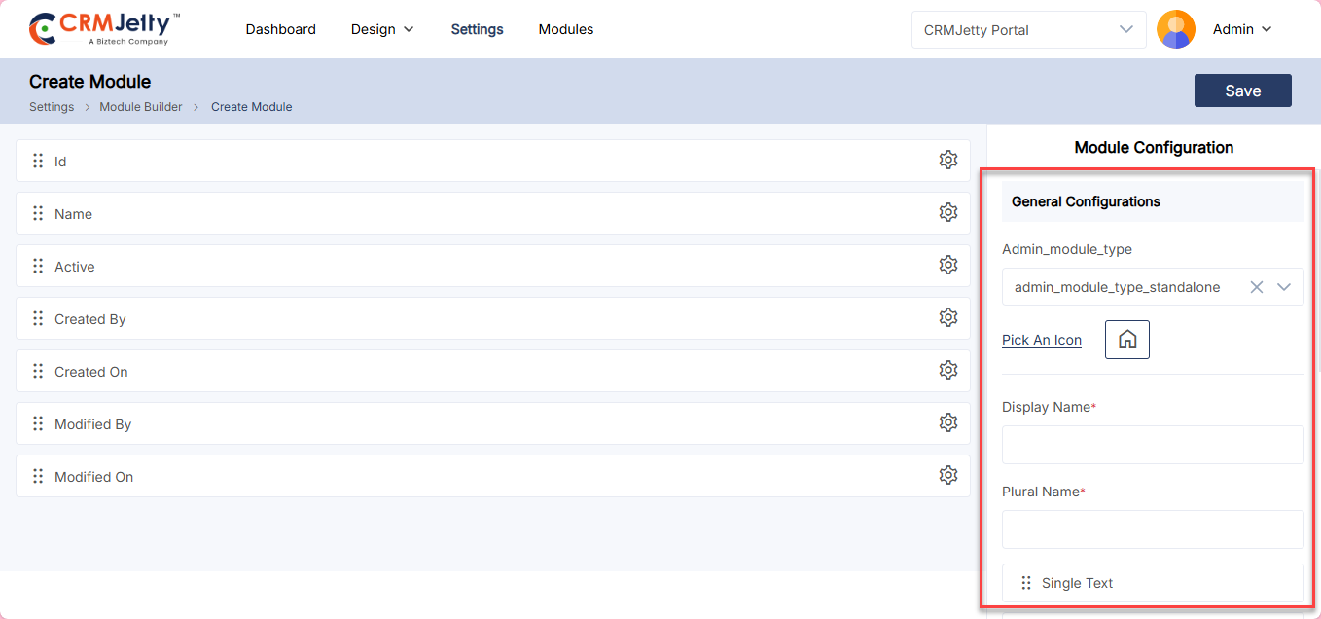
Task: Focus the Display Name input field
Action: click(x=1152, y=445)
